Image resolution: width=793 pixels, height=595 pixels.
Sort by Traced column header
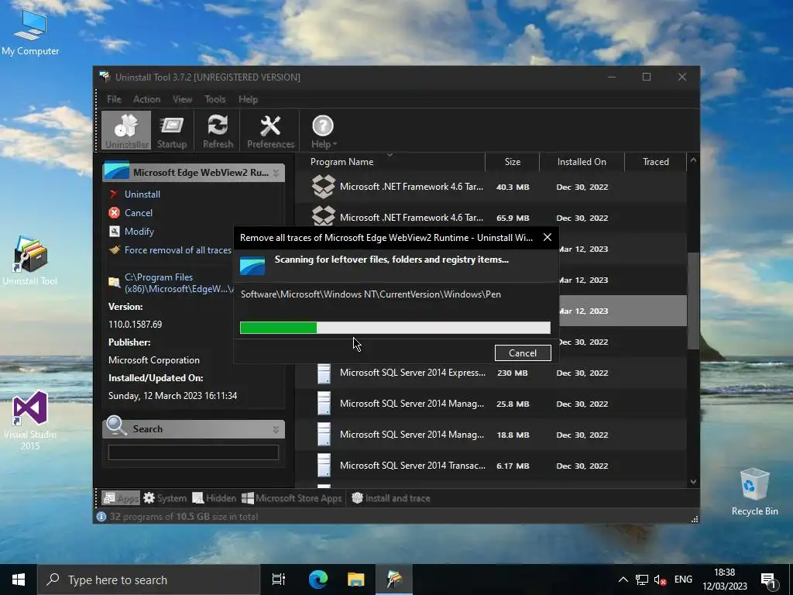pyautogui.click(x=655, y=162)
